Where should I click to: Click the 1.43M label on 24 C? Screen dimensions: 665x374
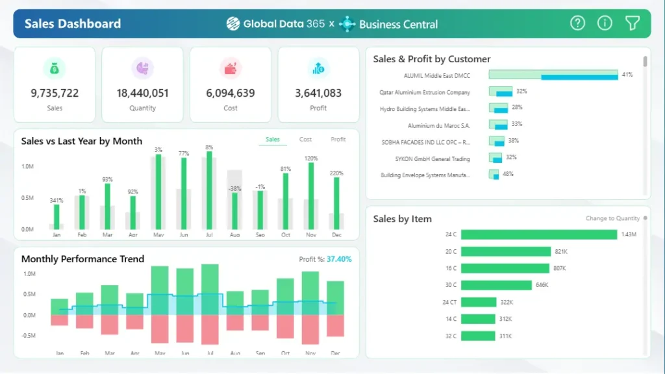click(x=629, y=234)
